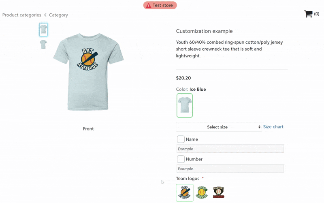Click the breadcrumb back chevron arrow
The image size is (324, 203).
45,15
